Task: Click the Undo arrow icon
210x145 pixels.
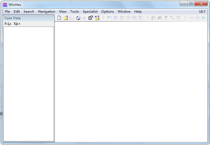Action: coord(109,17)
